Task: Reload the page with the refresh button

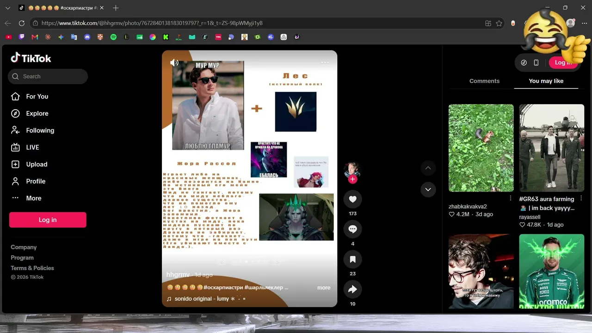Action: [x=21, y=23]
